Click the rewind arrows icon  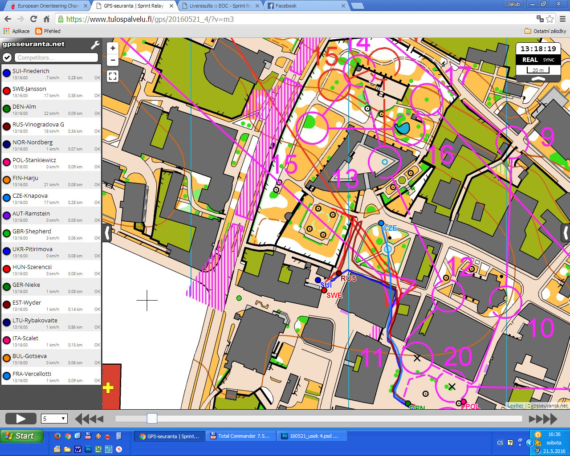[89, 419]
